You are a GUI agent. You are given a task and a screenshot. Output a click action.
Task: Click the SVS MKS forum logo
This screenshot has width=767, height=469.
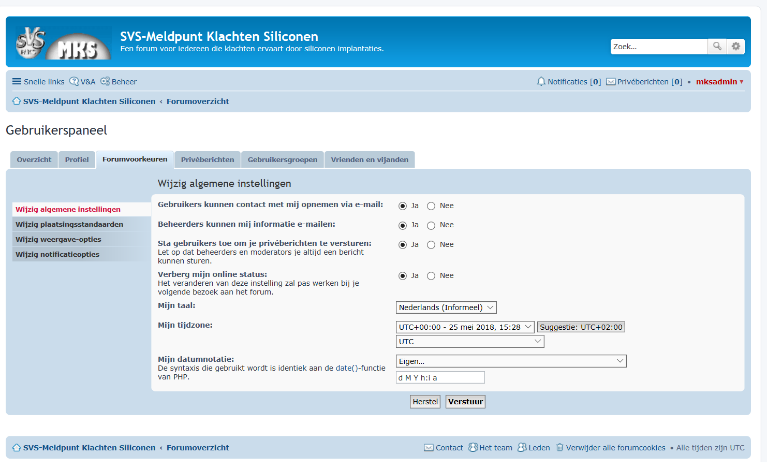[64, 43]
